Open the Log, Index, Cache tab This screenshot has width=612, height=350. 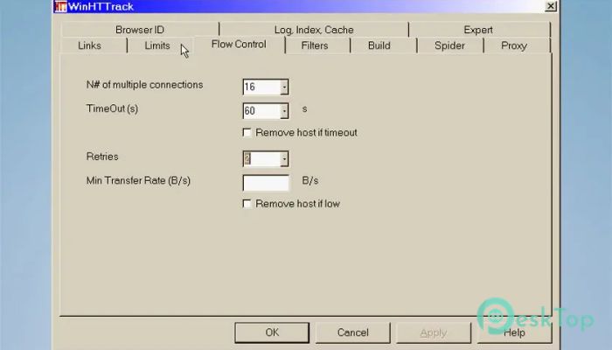point(314,30)
